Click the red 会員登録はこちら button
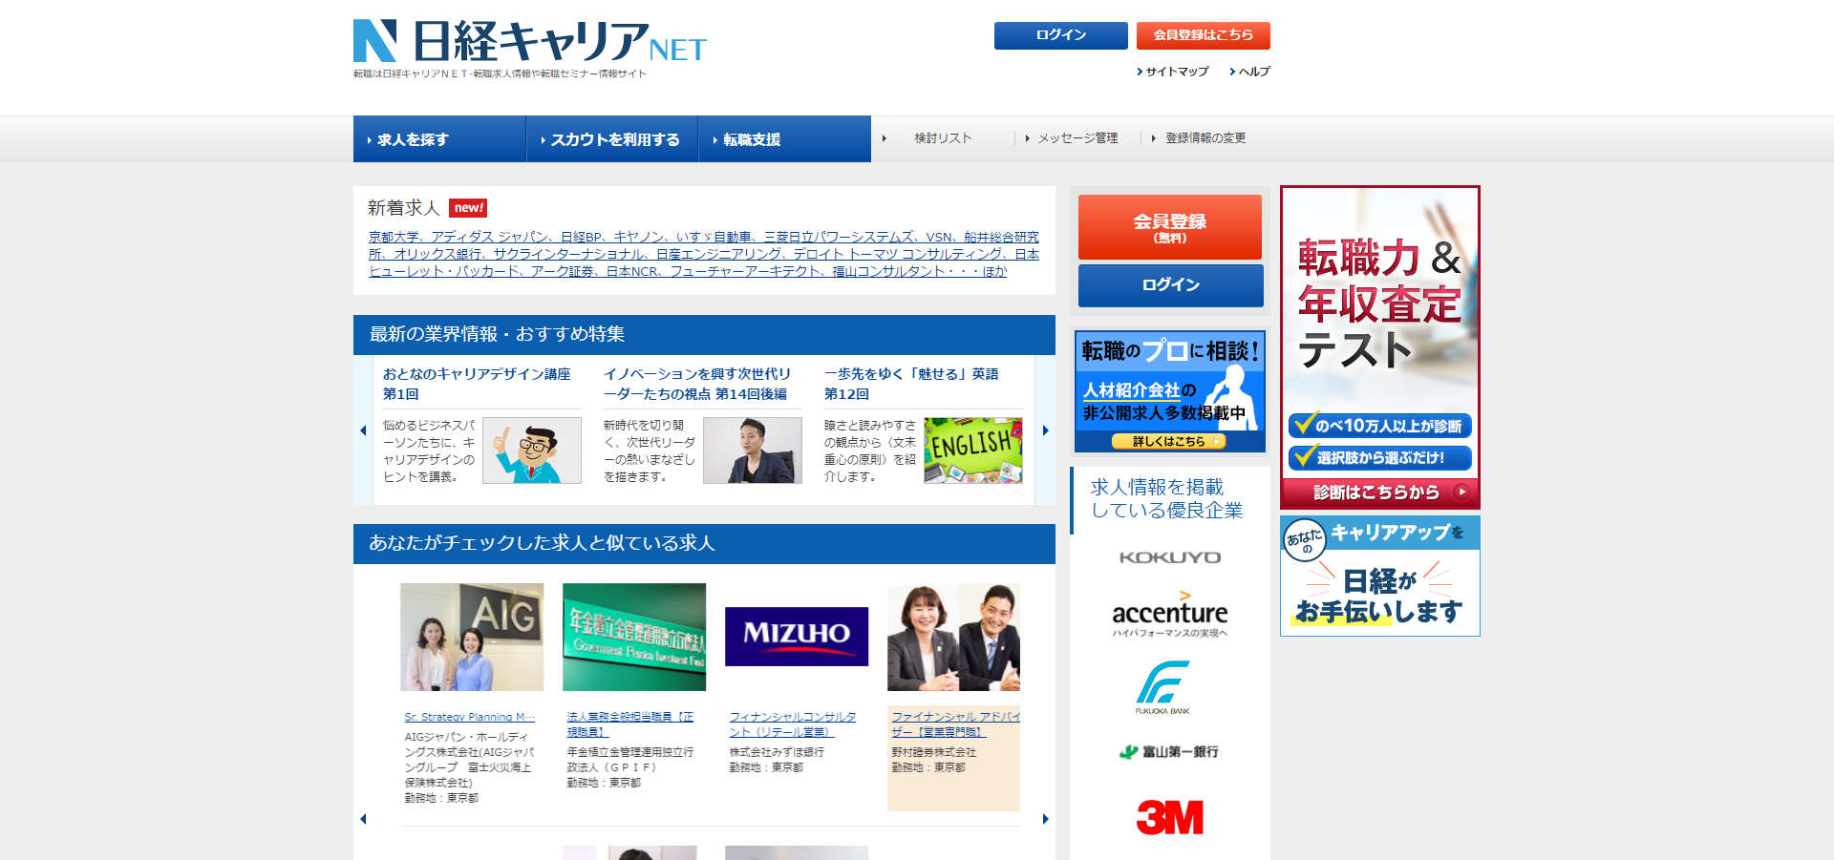 [1203, 35]
